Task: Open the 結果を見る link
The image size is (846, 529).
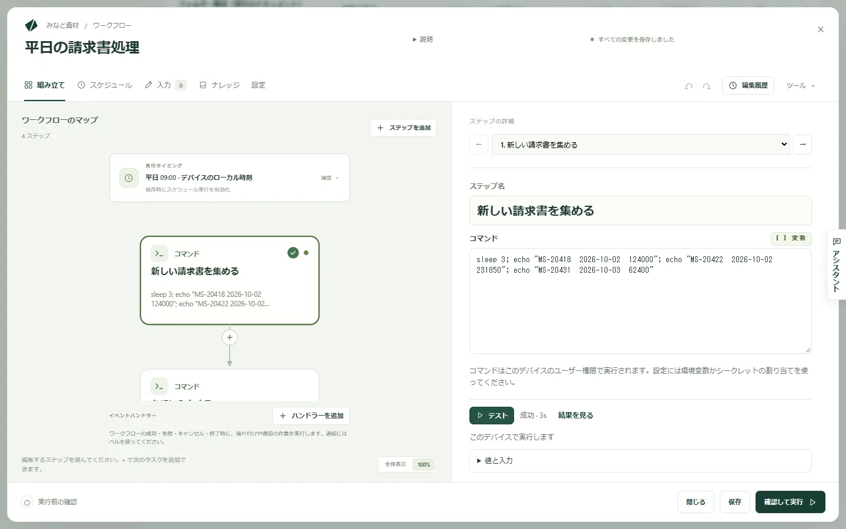Action: click(x=576, y=416)
